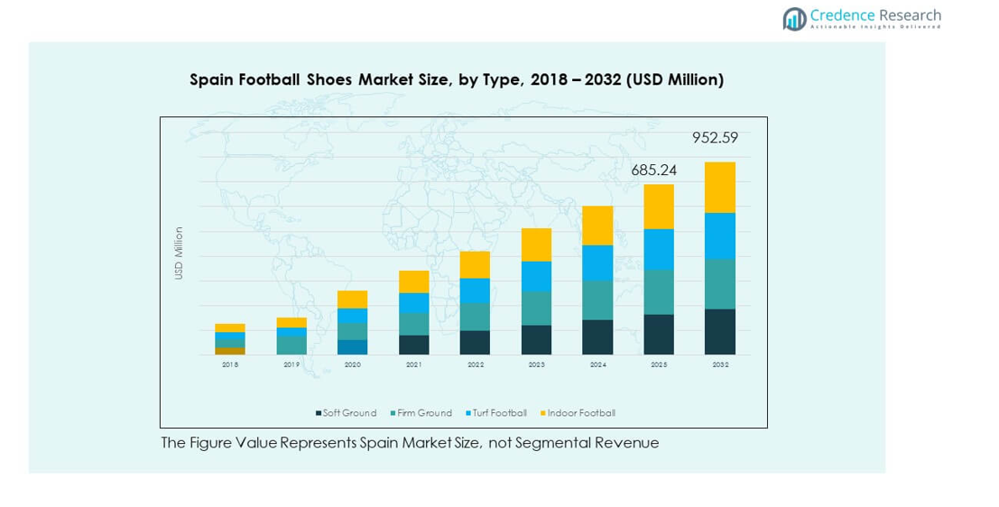Click the 952.59 value label
The height and width of the screenshot is (507, 999).
click(x=715, y=138)
